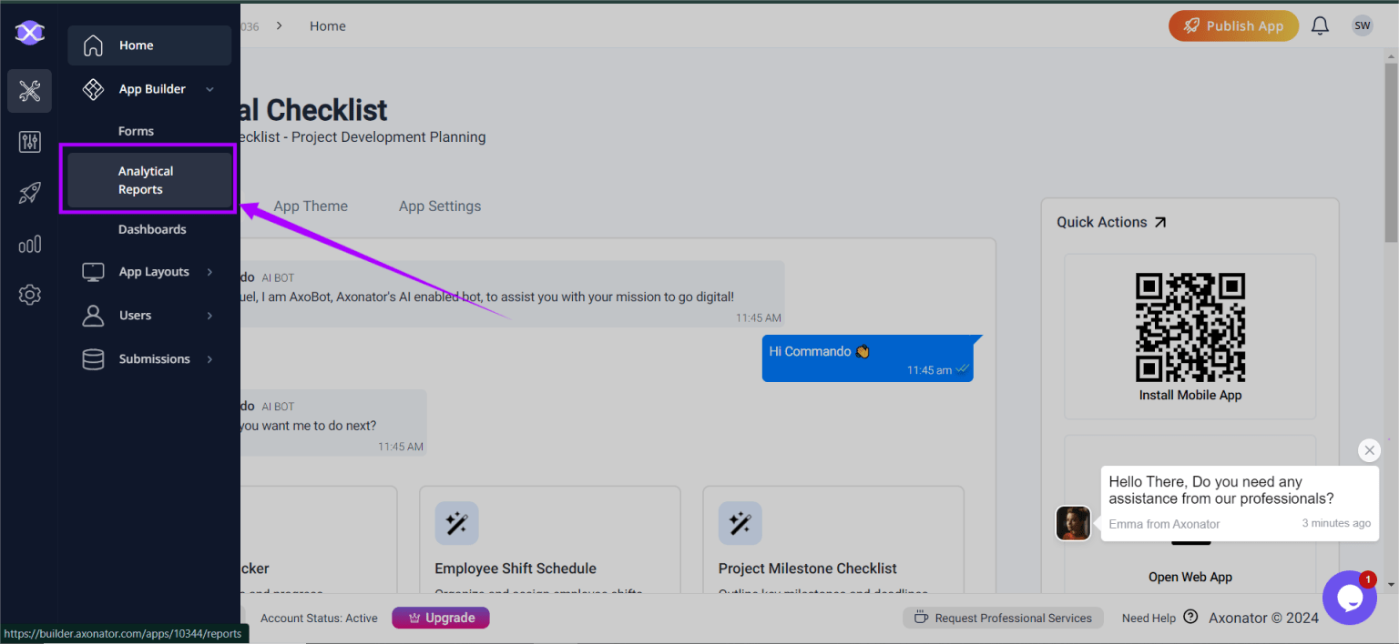The image size is (1399, 644).
Task: Switch to the App Settings tab
Action: (439, 206)
